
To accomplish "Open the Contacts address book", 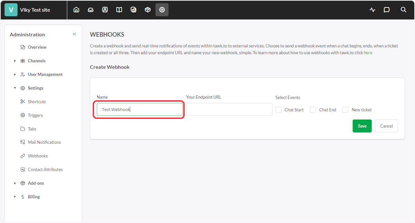I will pyautogui.click(x=105, y=10).
